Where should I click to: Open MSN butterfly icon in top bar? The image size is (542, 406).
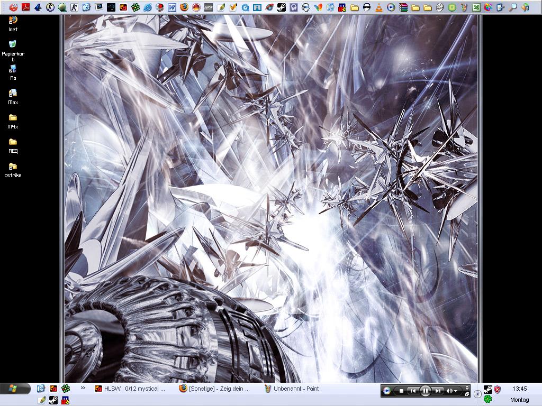tap(318, 7)
